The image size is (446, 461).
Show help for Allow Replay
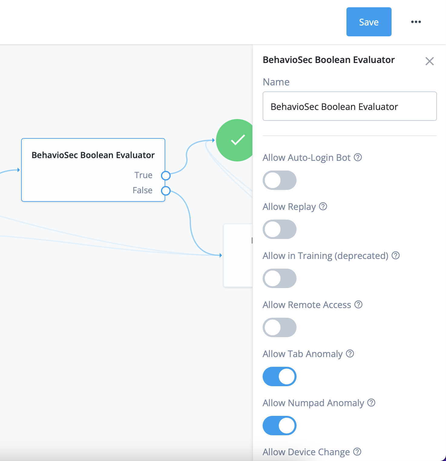pyautogui.click(x=323, y=207)
